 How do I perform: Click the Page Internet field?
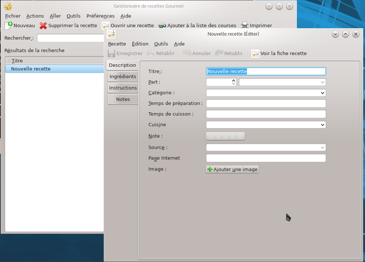point(266,158)
